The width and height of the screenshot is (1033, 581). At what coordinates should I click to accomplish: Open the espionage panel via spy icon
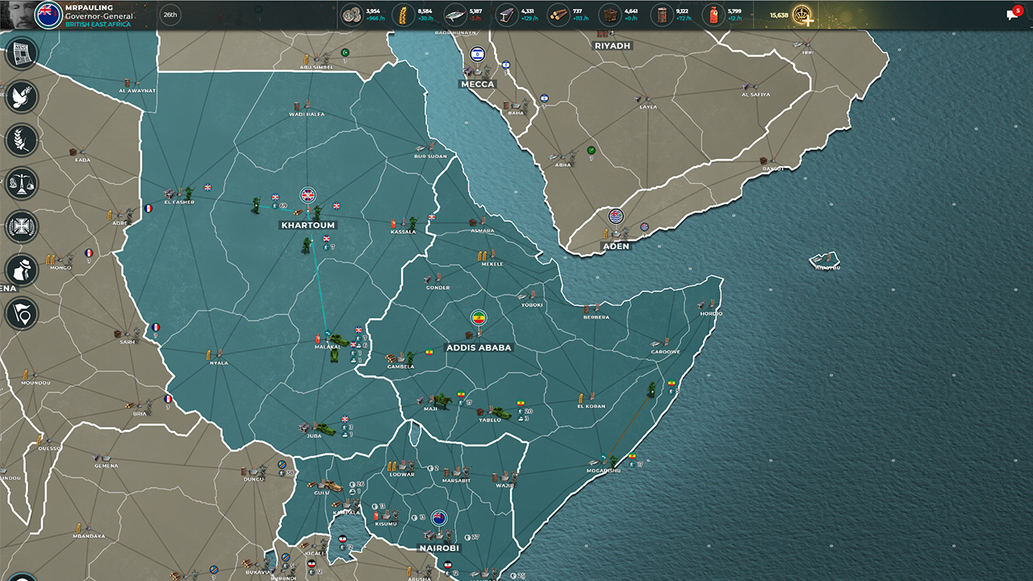click(x=23, y=270)
